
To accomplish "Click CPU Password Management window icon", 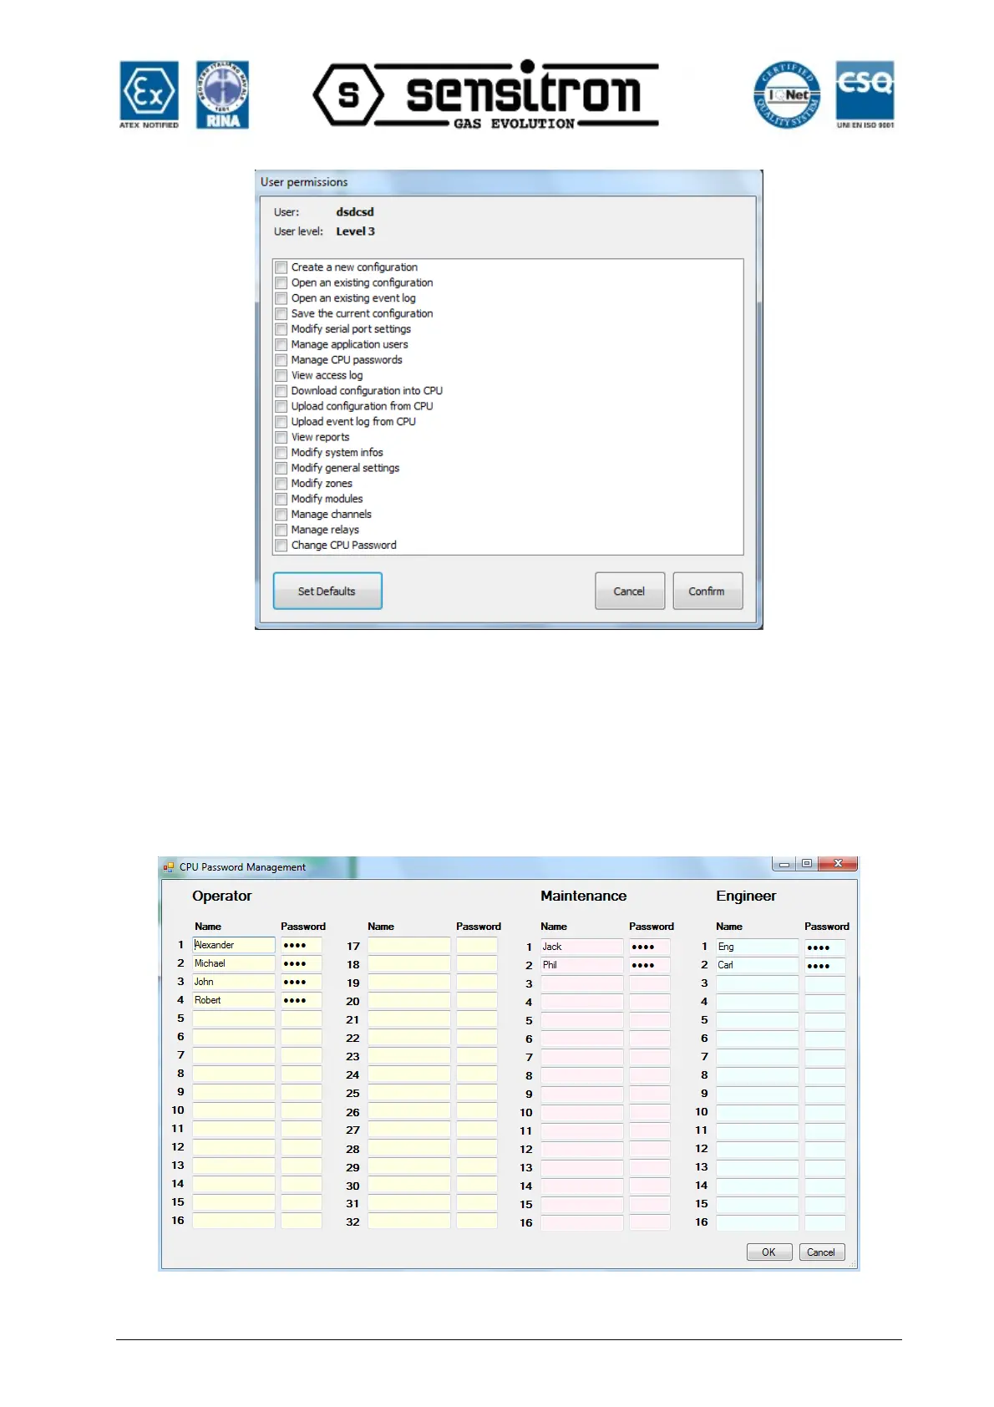I will [169, 867].
